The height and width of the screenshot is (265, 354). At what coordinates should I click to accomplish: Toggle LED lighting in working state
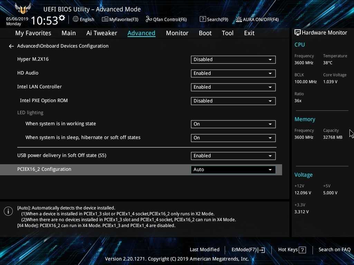tap(233, 124)
